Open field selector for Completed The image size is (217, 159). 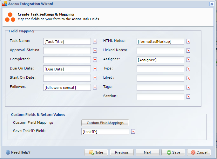(x=95, y=60)
